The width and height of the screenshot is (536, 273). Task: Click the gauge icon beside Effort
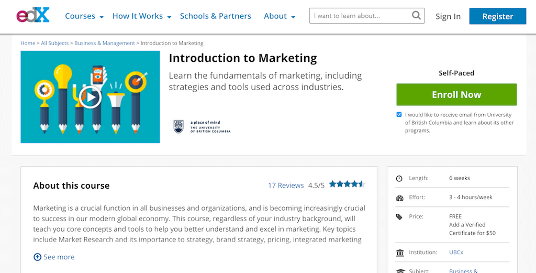click(x=400, y=198)
